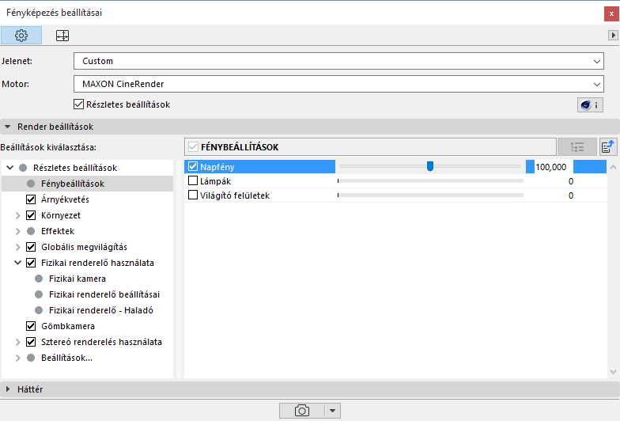Click the Lámpák value 0
This screenshot has height=421, width=620.
(571, 181)
